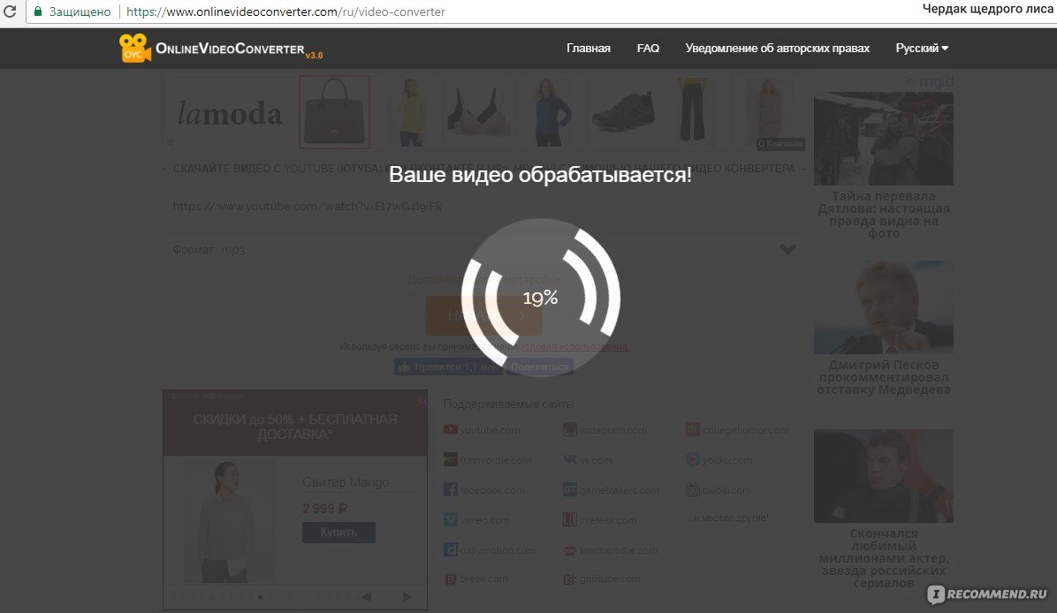Click the facebook.com site icon
The width and height of the screenshot is (1057, 613).
pyautogui.click(x=451, y=489)
